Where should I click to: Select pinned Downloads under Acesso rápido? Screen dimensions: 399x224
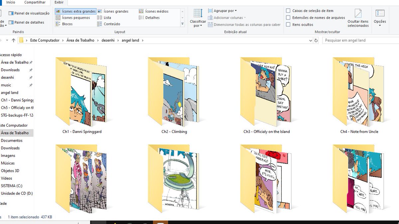(10, 70)
